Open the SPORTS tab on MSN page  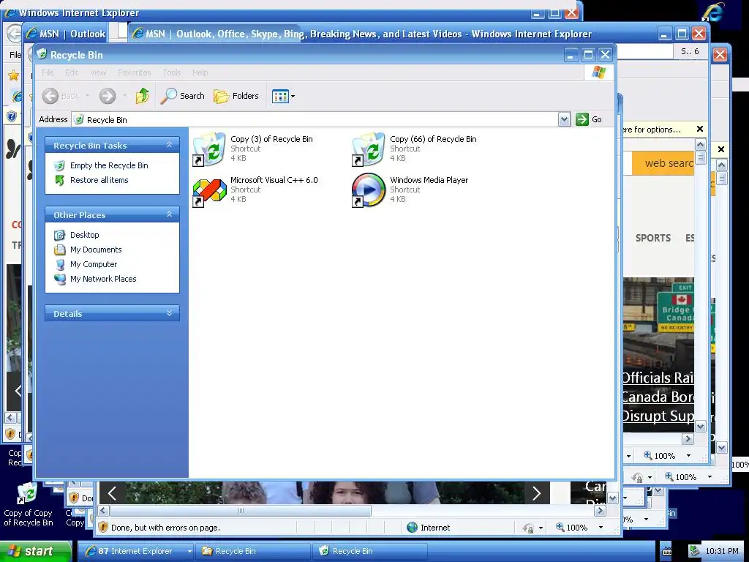(653, 238)
